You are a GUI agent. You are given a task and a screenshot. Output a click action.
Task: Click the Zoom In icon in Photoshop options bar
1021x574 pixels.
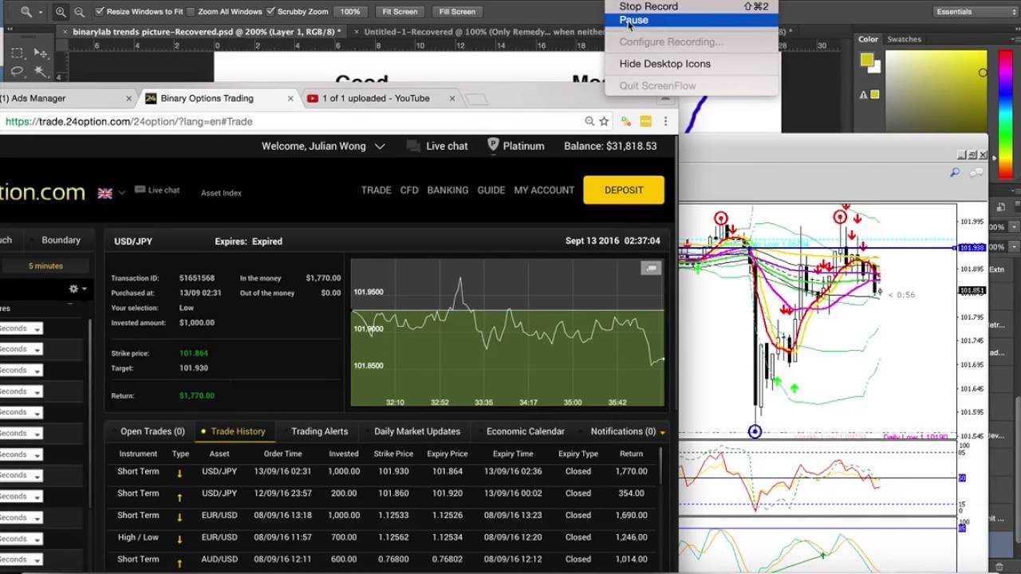pos(61,12)
